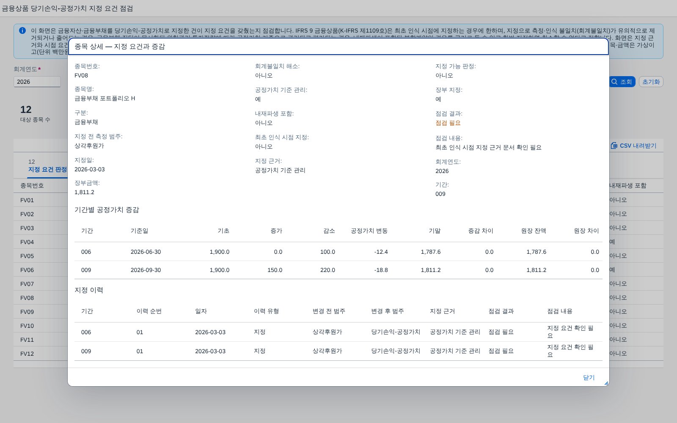The image size is (677, 423).
Task: Click the info icon in the message strip
Action: (22, 30)
